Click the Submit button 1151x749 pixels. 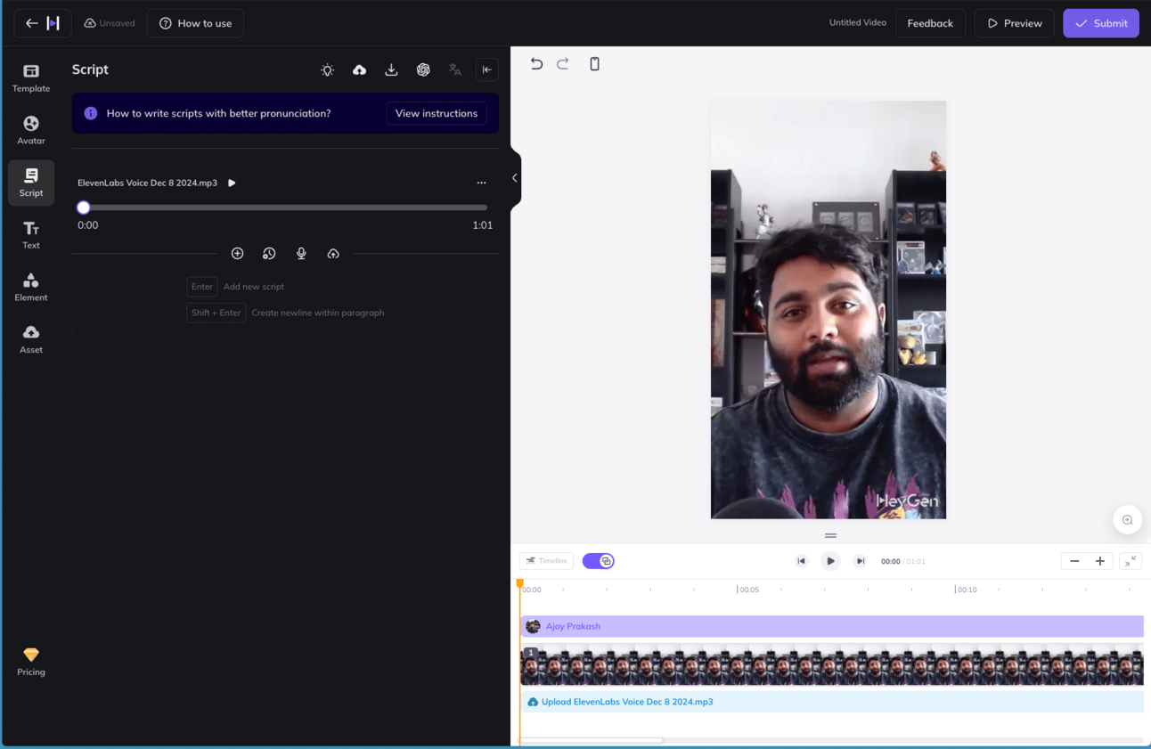coord(1100,23)
